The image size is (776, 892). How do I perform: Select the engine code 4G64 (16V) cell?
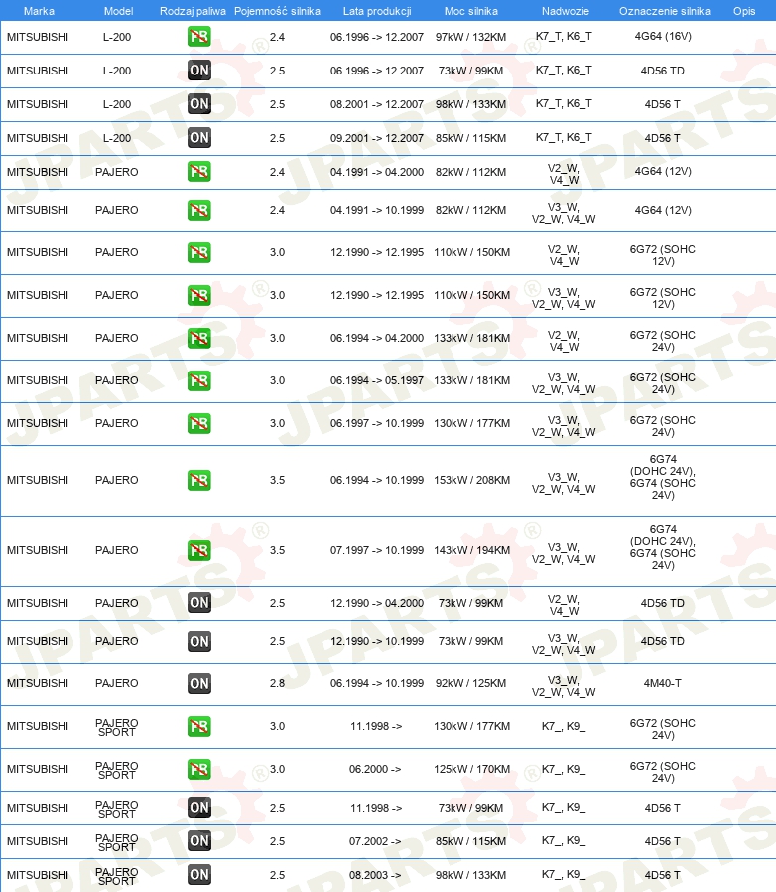point(663,37)
